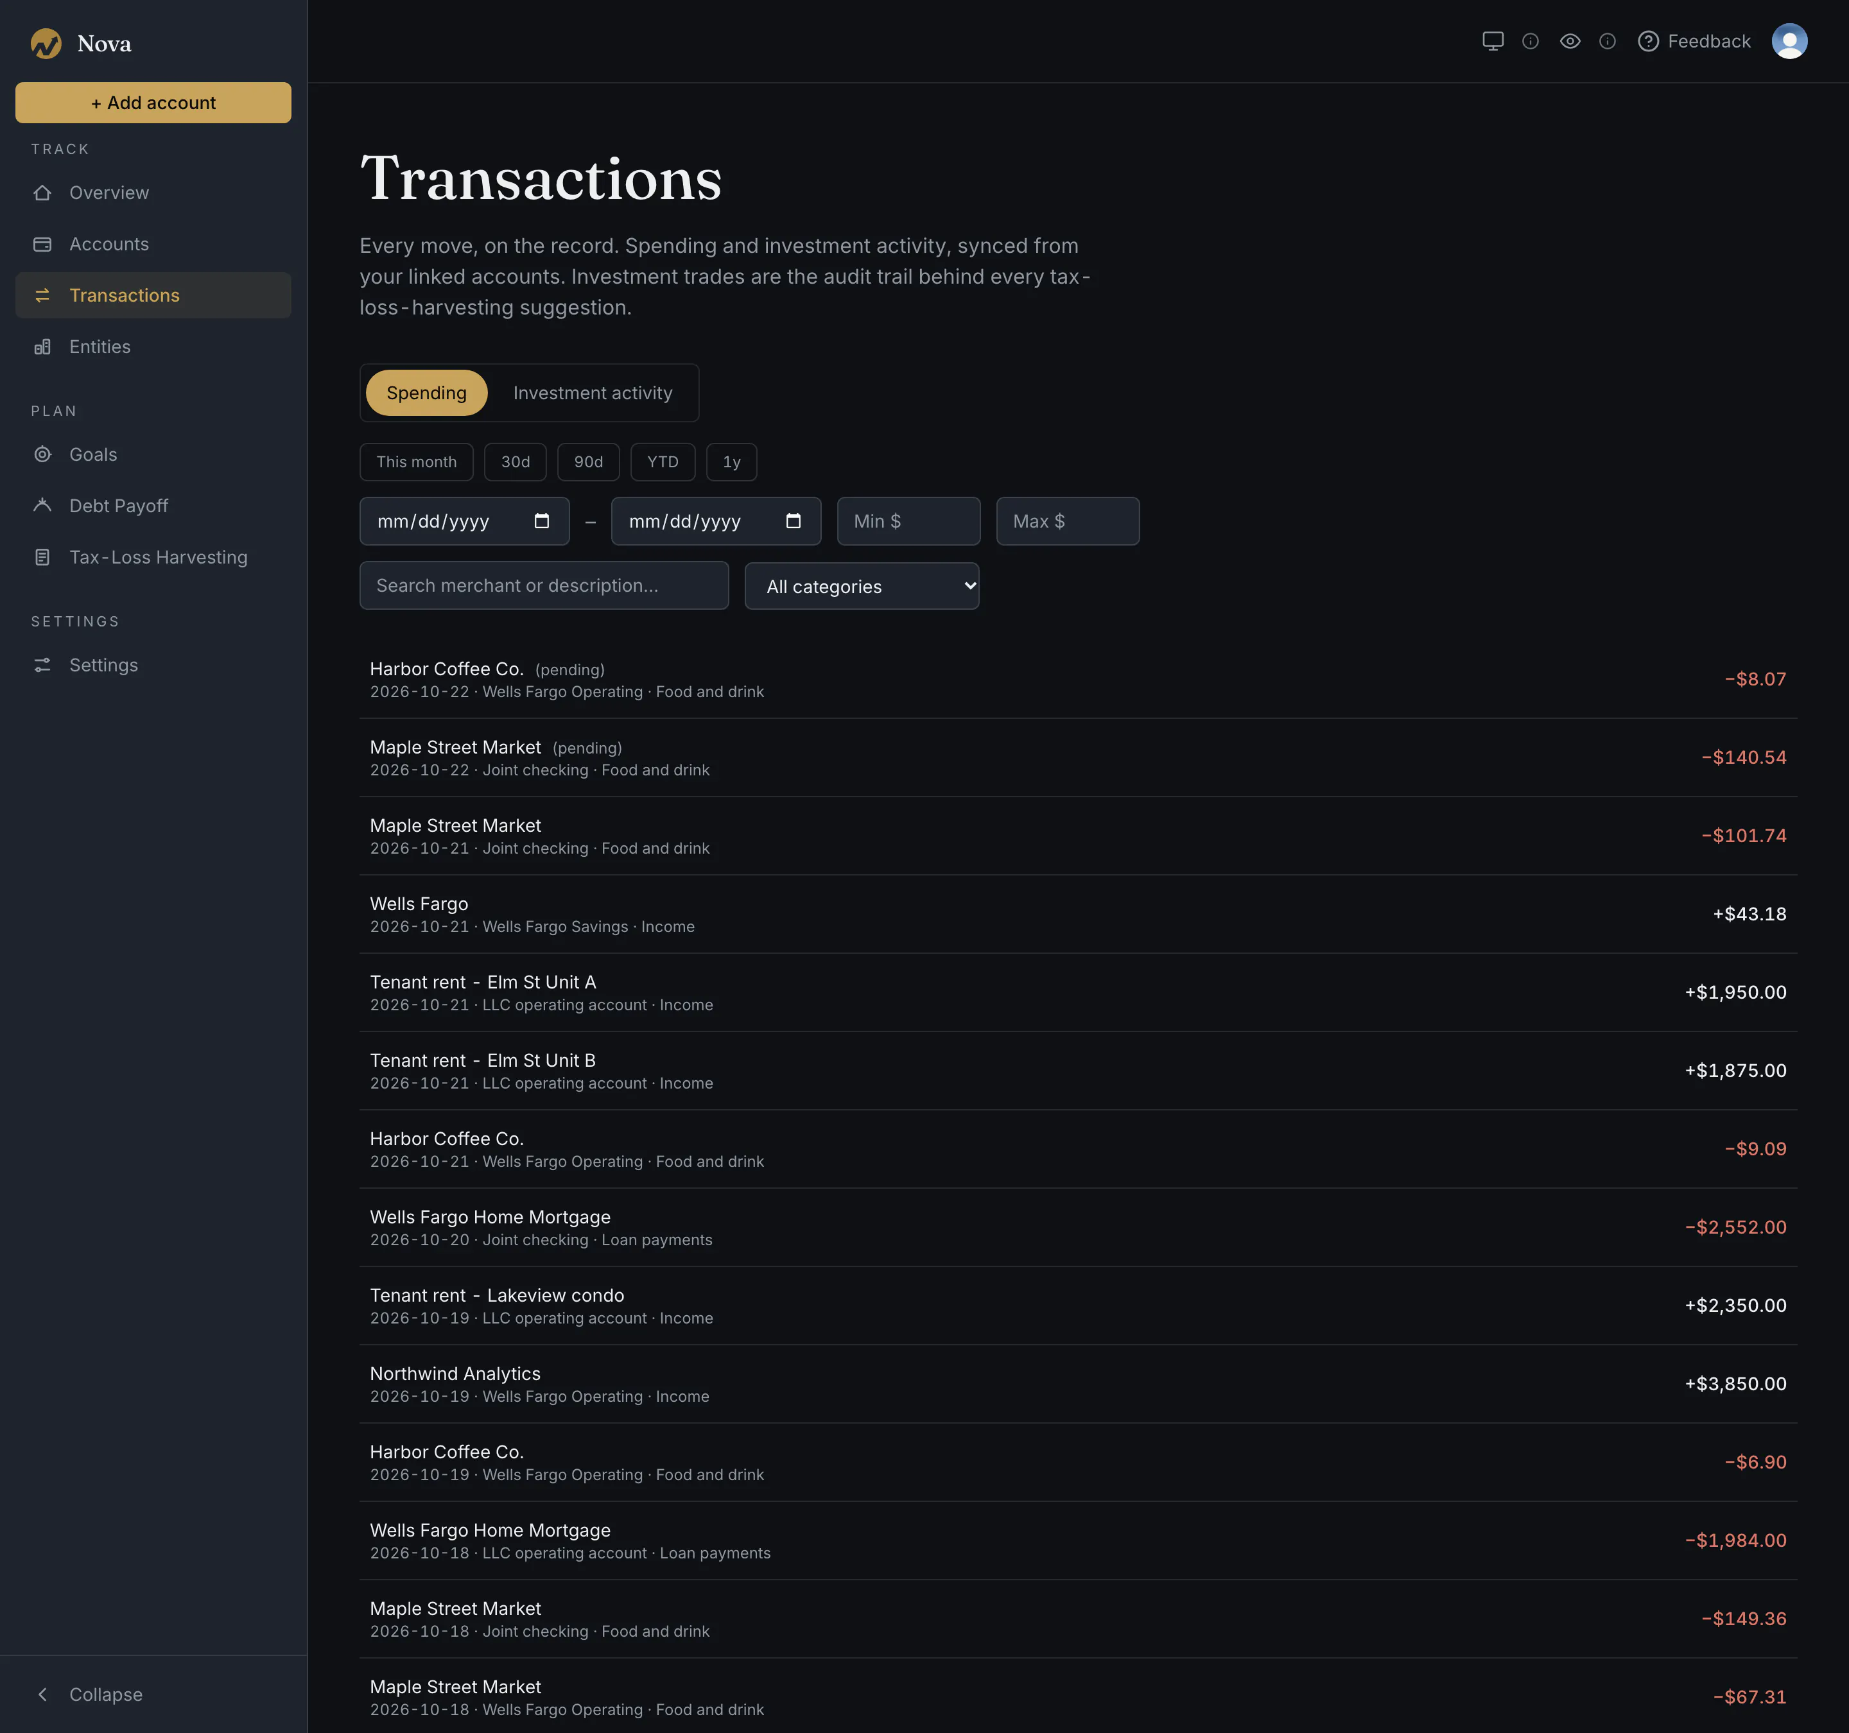The height and width of the screenshot is (1733, 1849).
Task: Click the + Add account button
Action: (x=153, y=102)
